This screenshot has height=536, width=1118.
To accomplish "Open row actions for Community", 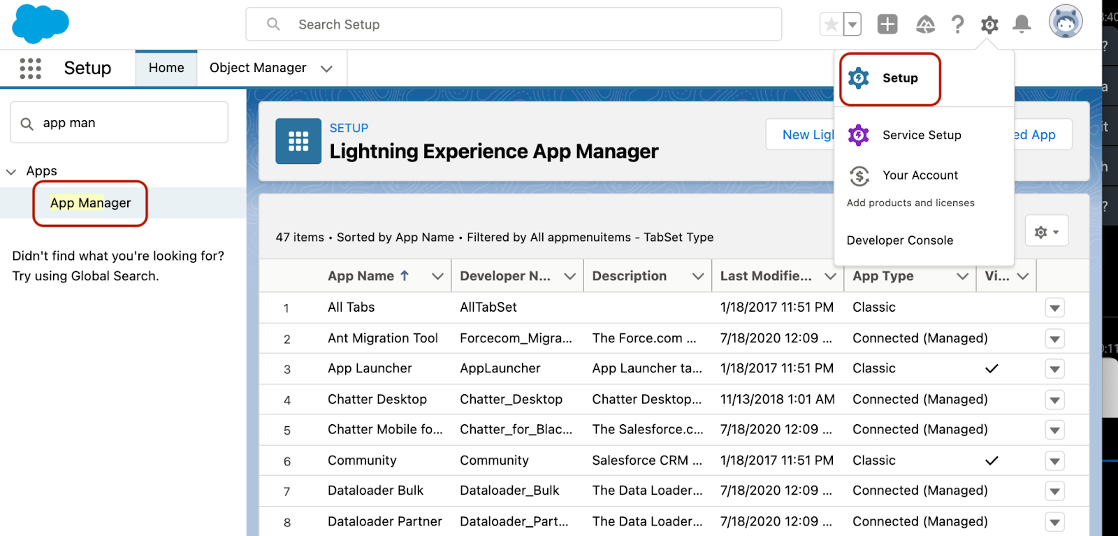I will pos(1054,461).
